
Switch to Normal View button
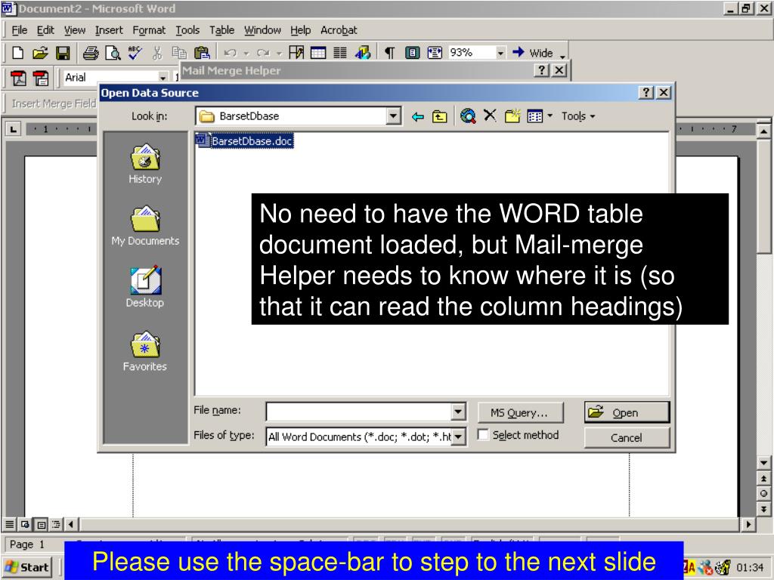coord(10,524)
